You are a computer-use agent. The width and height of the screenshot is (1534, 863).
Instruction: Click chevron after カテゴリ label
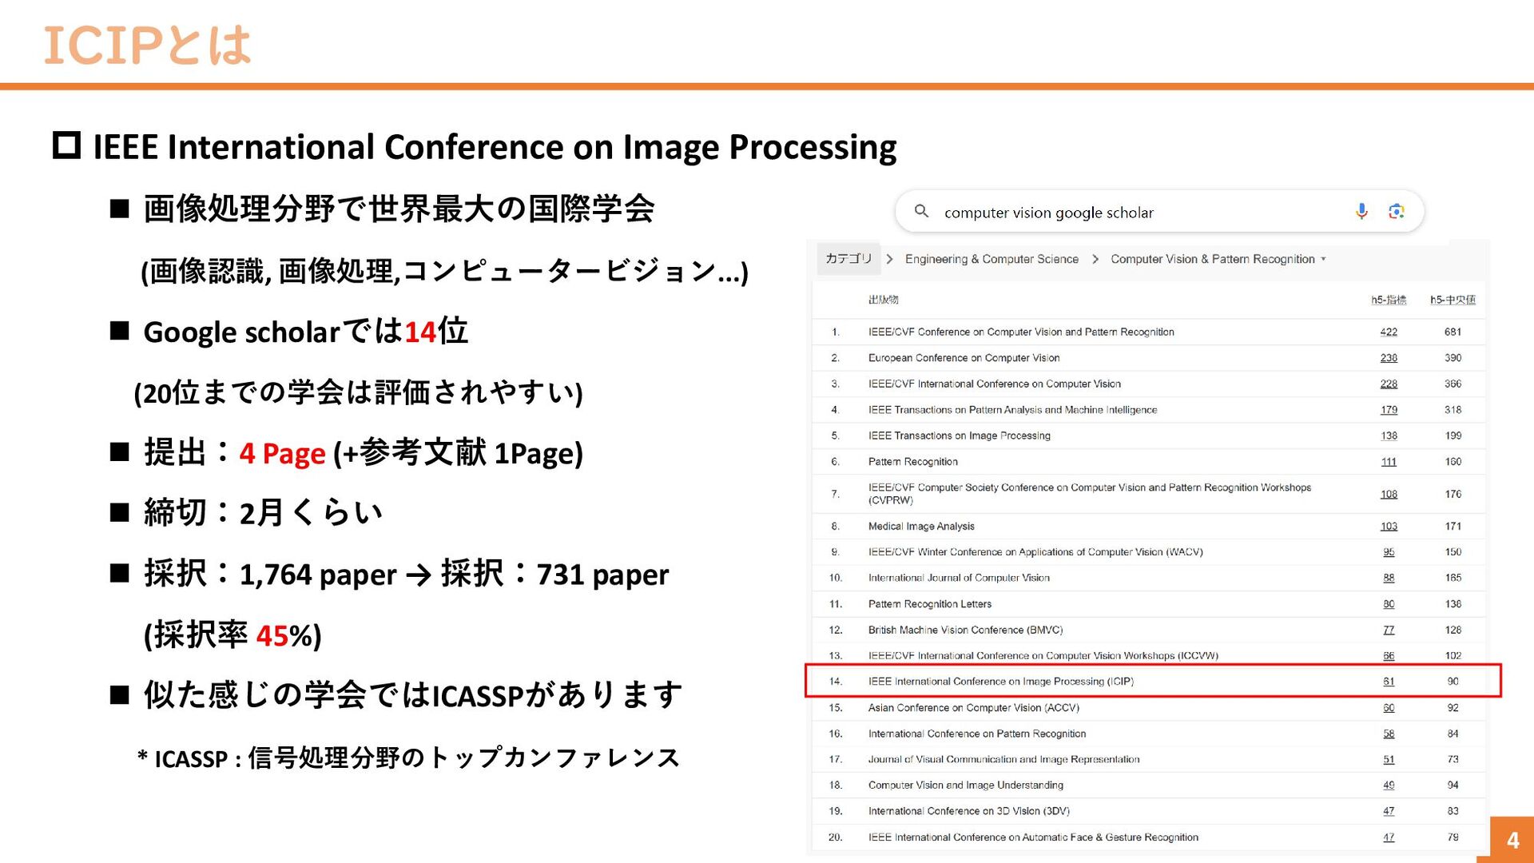889,259
